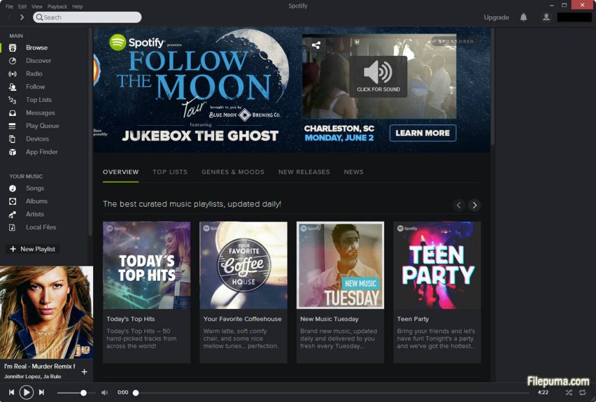Screen dimensions: 596x402
Task: Open Radio from the sidebar
Action: coord(34,74)
